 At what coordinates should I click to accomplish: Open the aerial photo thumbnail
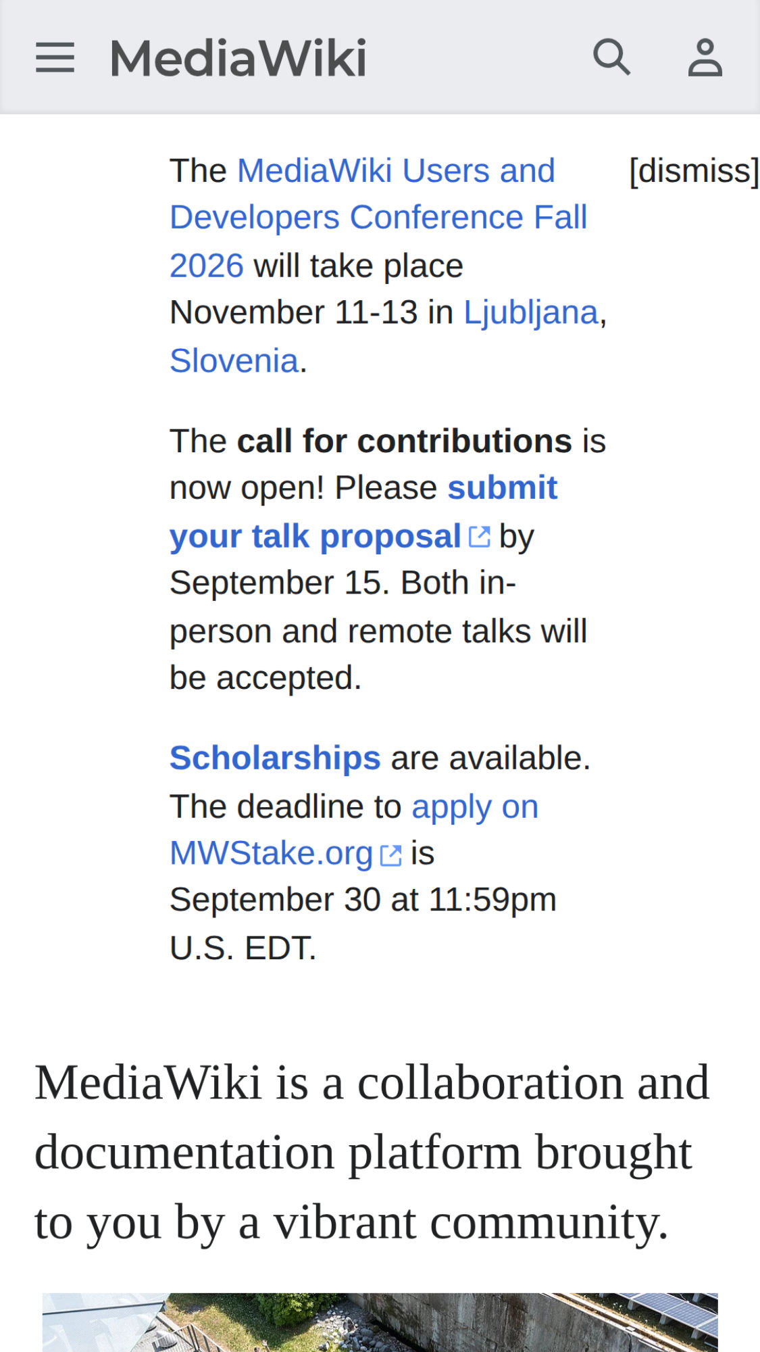[380, 1322]
